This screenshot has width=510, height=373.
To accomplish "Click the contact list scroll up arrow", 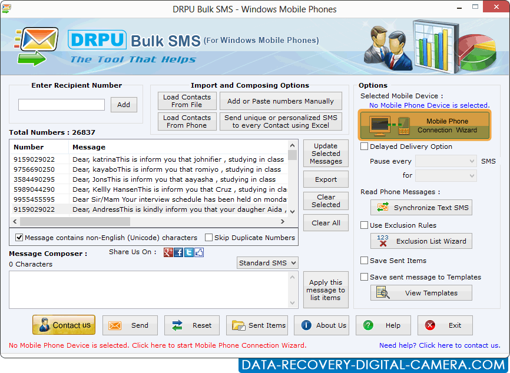I will 293,145.
